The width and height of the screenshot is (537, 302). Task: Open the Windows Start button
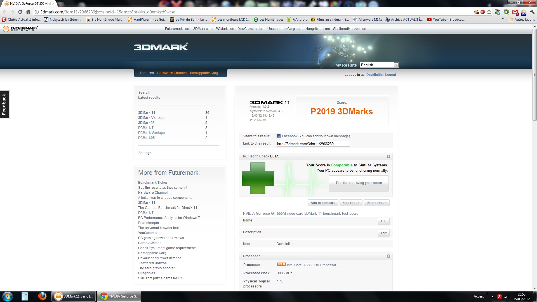[7, 296]
